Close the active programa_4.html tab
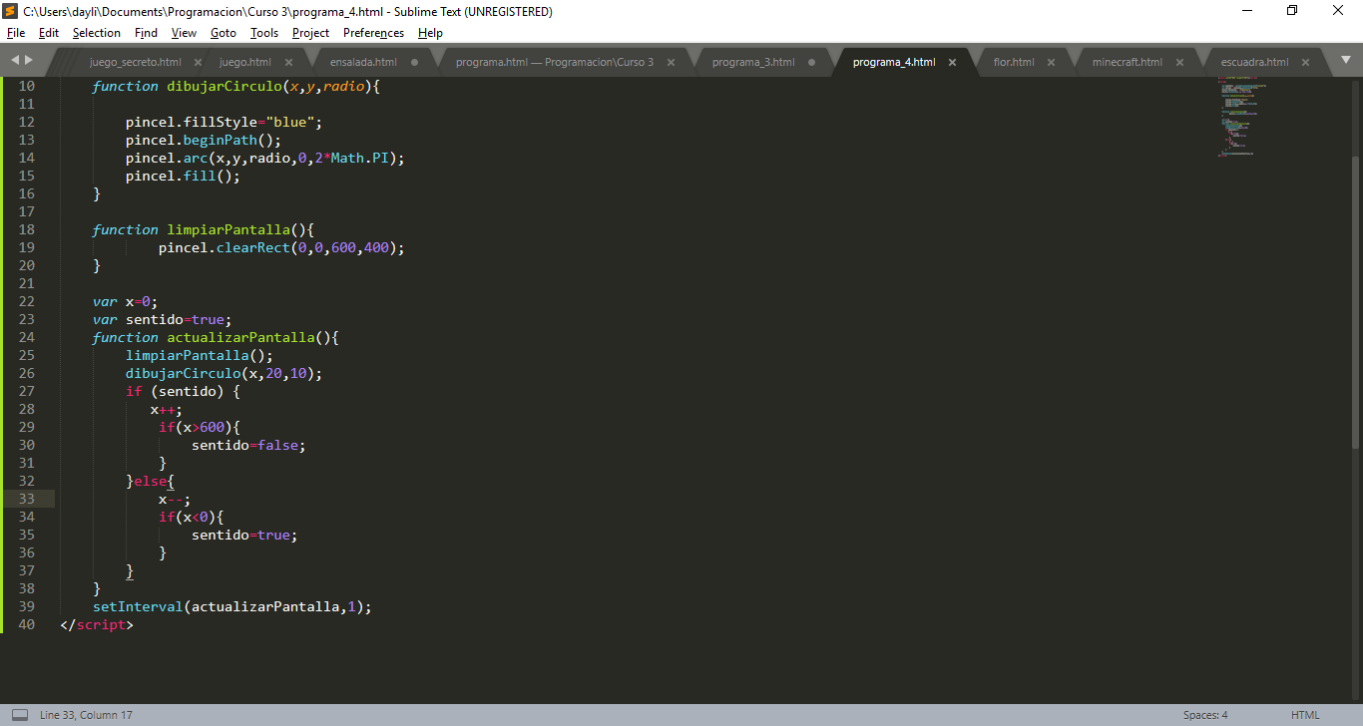 click(x=953, y=62)
